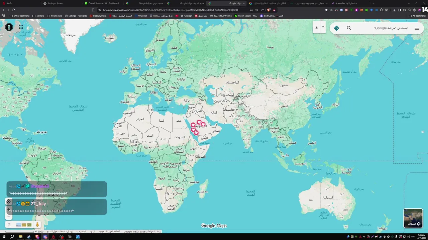The image size is (428, 240).
Task: Go back using browser back arrow
Action: pyautogui.click(x=3, y=10)
